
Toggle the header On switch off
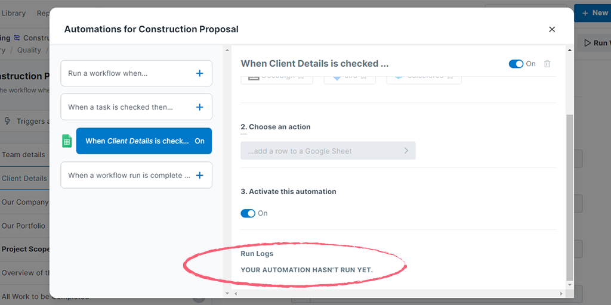pos(516,64)
